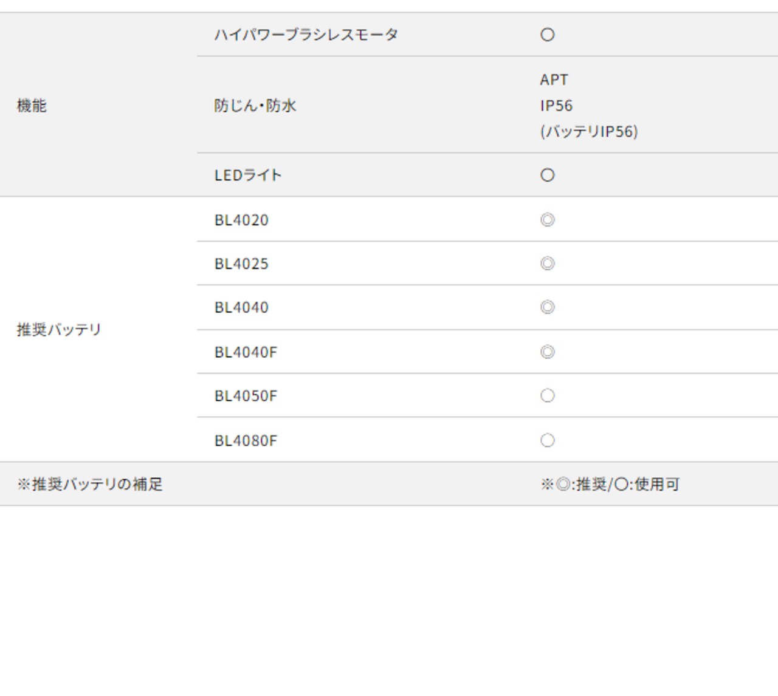The image size is (778, 696).
Task: Click the 機能 category heading
Action: click(x=32, y=106)
